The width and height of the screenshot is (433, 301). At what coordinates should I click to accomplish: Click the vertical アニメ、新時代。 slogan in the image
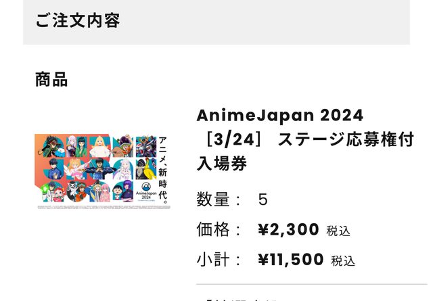[162, 169]
